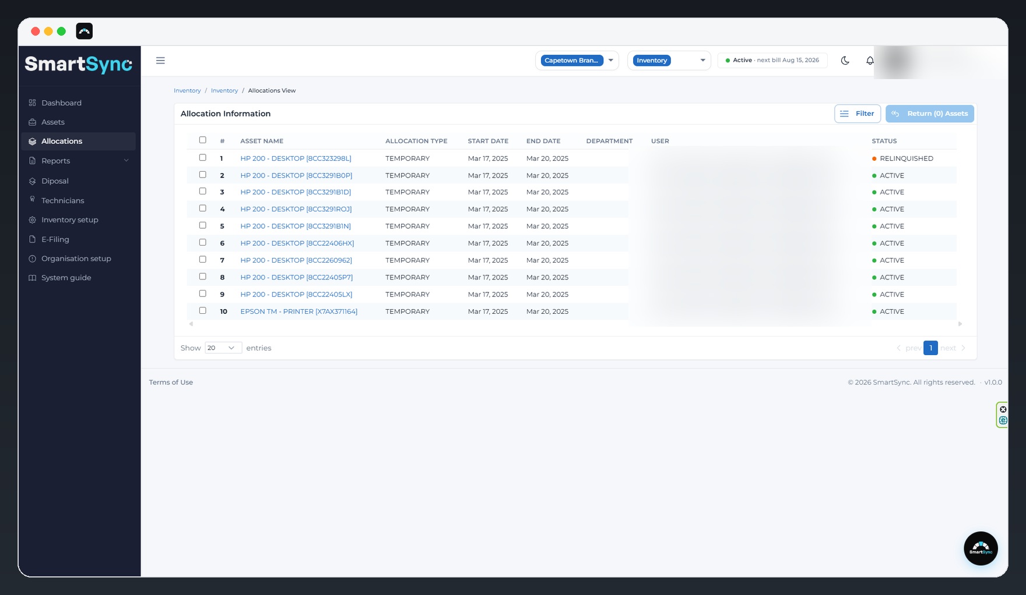1026x595 pixels.
Task: Click the Inventory setup gear icon
Action: click(32, 219)
